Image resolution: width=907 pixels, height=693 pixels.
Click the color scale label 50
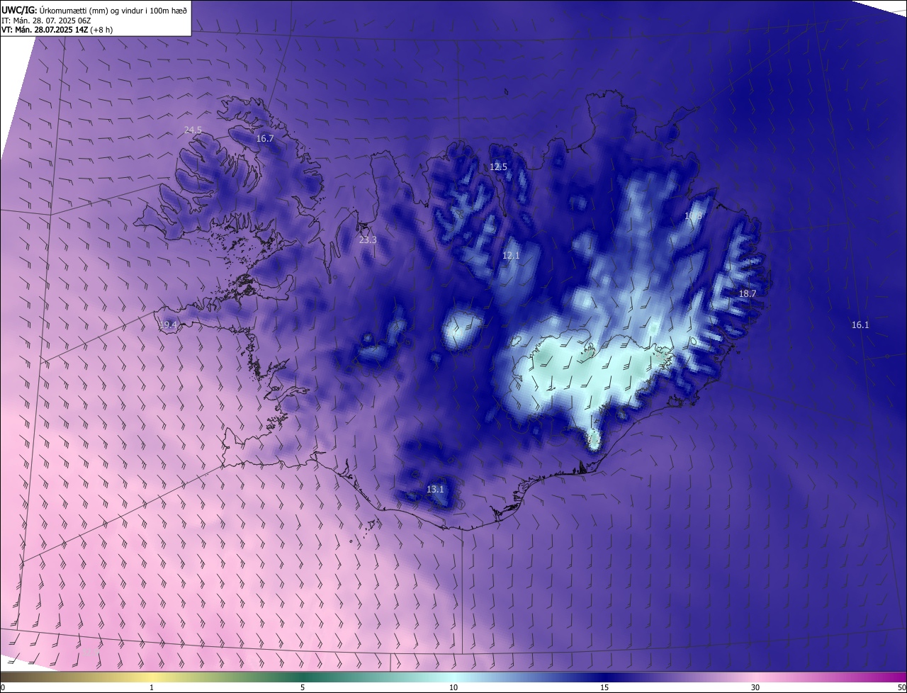coord(901,687)
